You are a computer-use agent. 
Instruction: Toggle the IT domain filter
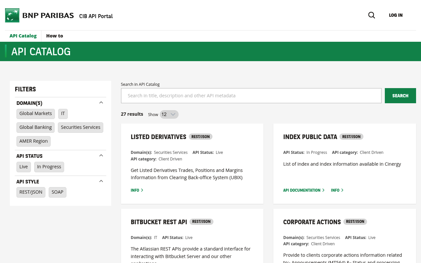click(63, 114)
